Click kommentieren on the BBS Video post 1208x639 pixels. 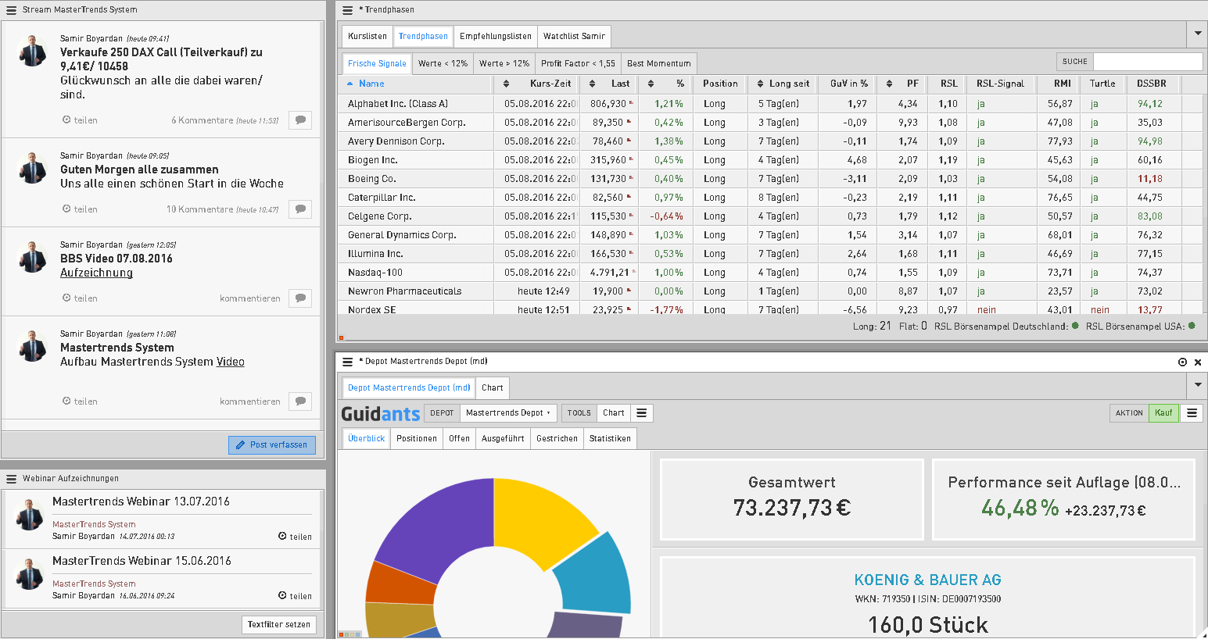(250, 298)
